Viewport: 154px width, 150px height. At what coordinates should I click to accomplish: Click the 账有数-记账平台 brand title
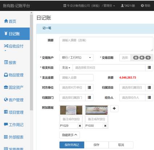(16, 5)
